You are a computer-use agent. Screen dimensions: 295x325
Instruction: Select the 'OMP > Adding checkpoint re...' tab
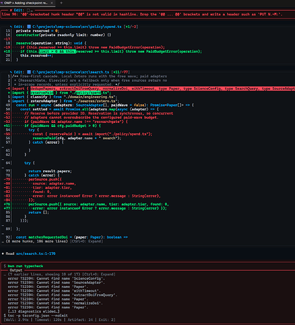pos(27,3)
